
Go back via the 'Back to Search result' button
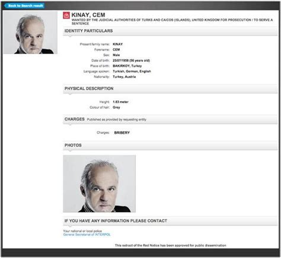(x=24, y=6)
